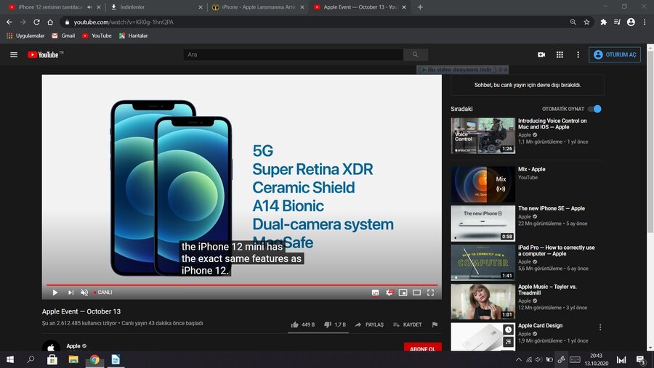The width and height of the screenshot is (654, 368).
Task: Open the Haritalar bookmark
Action: [134, 36]
